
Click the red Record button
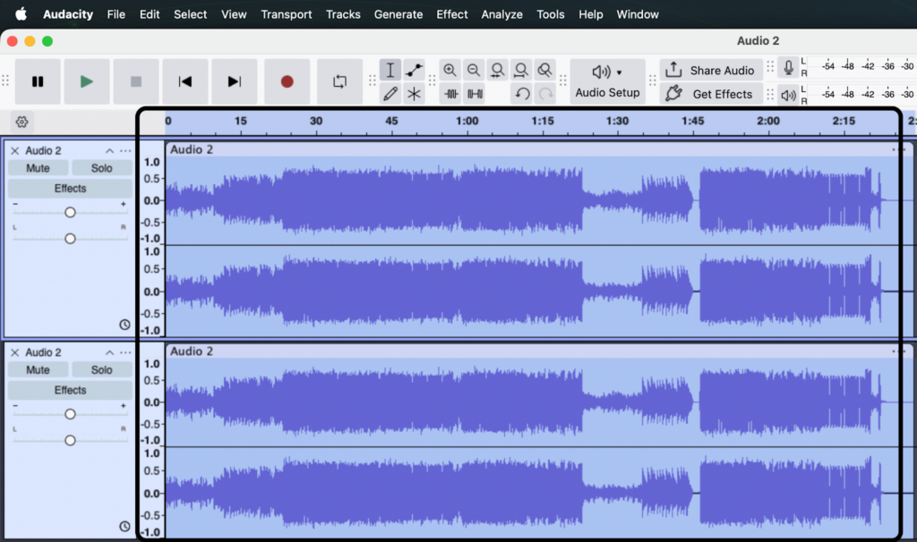coord(287,81)
